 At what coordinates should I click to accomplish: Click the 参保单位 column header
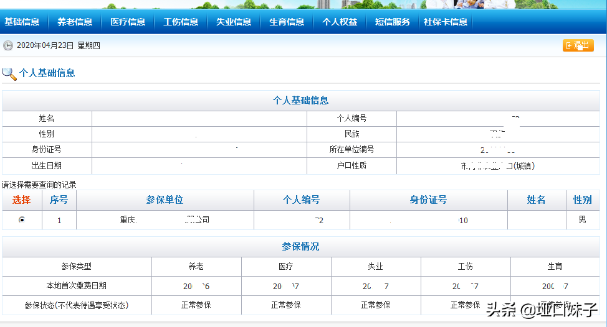[x=165, y=200]
